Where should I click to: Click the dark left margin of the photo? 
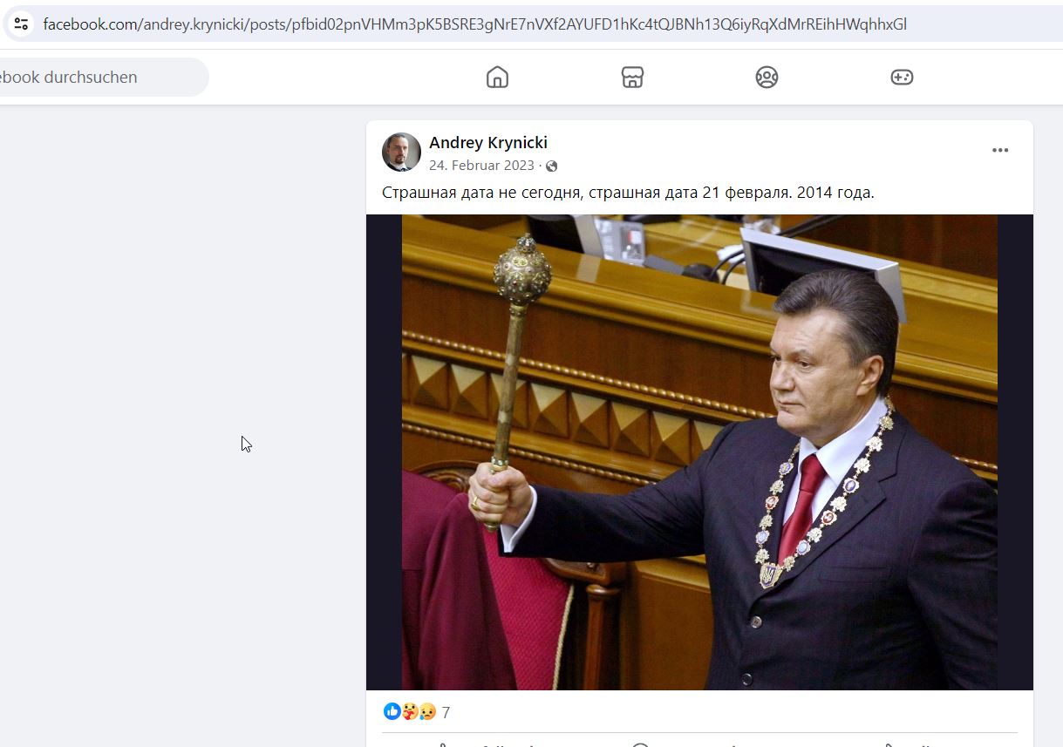[384, 452]
